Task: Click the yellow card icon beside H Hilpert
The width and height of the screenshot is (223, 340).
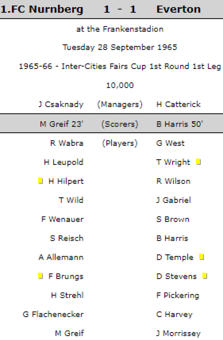Action: pos(41,181)
